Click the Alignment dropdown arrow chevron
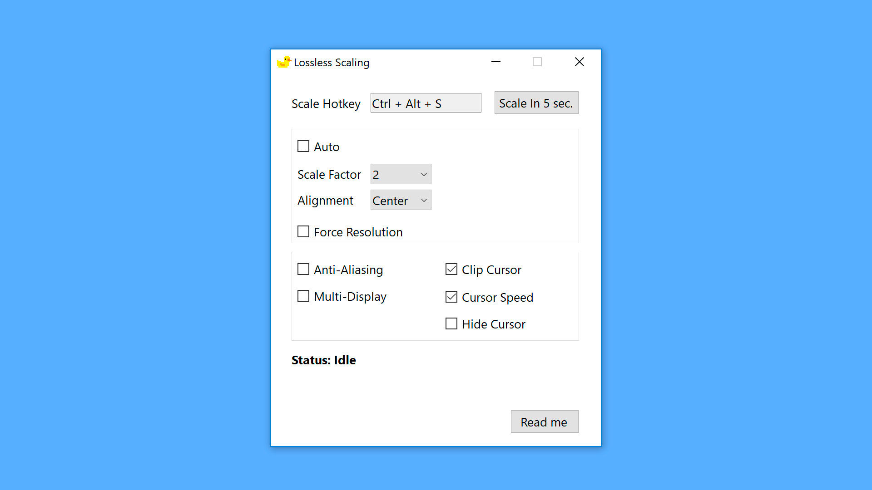 click(424, 201)
